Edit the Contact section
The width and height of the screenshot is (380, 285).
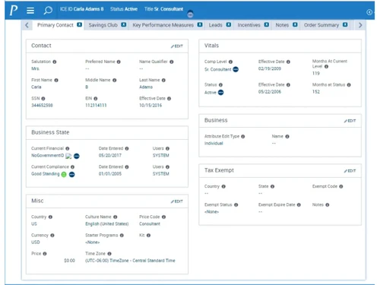[177, 46]
